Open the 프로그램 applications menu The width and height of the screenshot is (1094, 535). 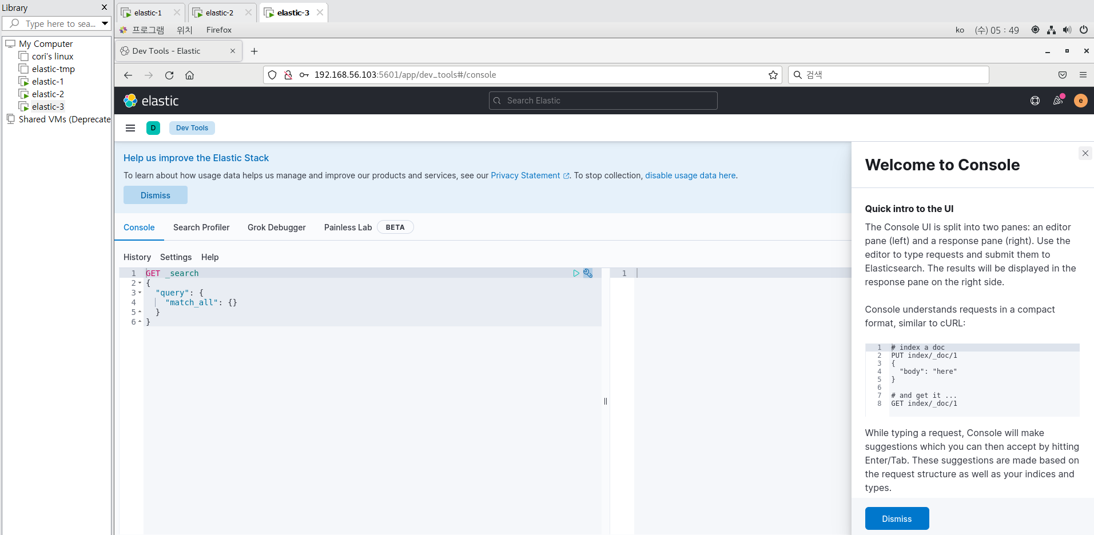148,30
